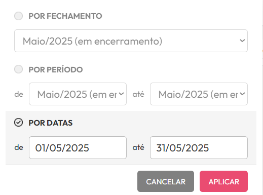This screenshot has width=263, height=195.
Task: Select the POR FECHAMENTO radio button
Action: pos(18,16)
